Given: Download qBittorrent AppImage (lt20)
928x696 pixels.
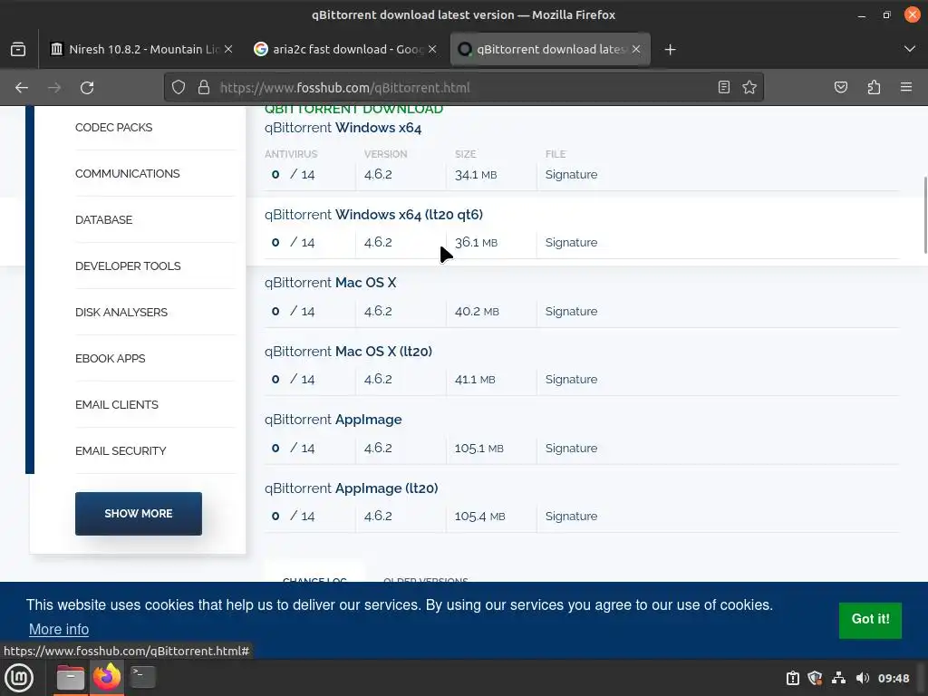Looking at the screenshot, I should click(351, 488).
